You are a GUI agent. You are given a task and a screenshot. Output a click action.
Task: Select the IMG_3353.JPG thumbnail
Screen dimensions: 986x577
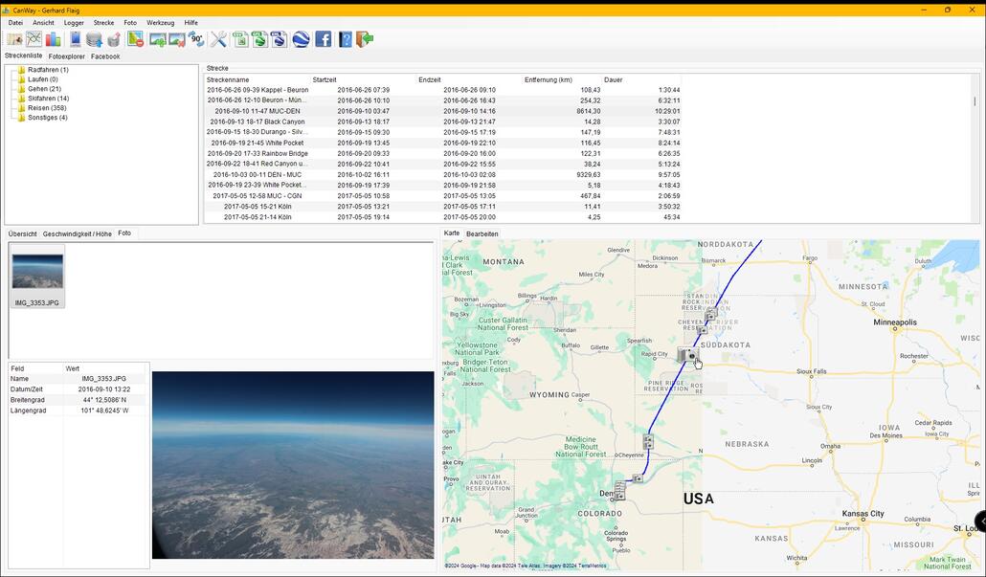[x=37, y=272]
